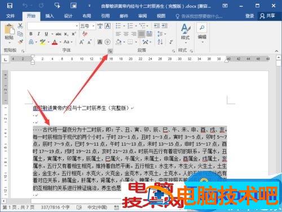This screenshot has height=212, width=282.
Task: Click the enclosed character icon
Action: 107,42
